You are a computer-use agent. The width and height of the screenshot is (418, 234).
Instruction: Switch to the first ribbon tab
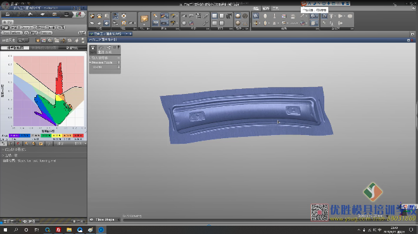coord(256,8)
